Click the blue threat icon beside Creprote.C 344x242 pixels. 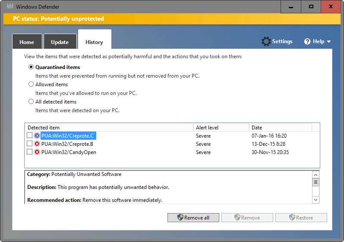[x=37, y=136]
